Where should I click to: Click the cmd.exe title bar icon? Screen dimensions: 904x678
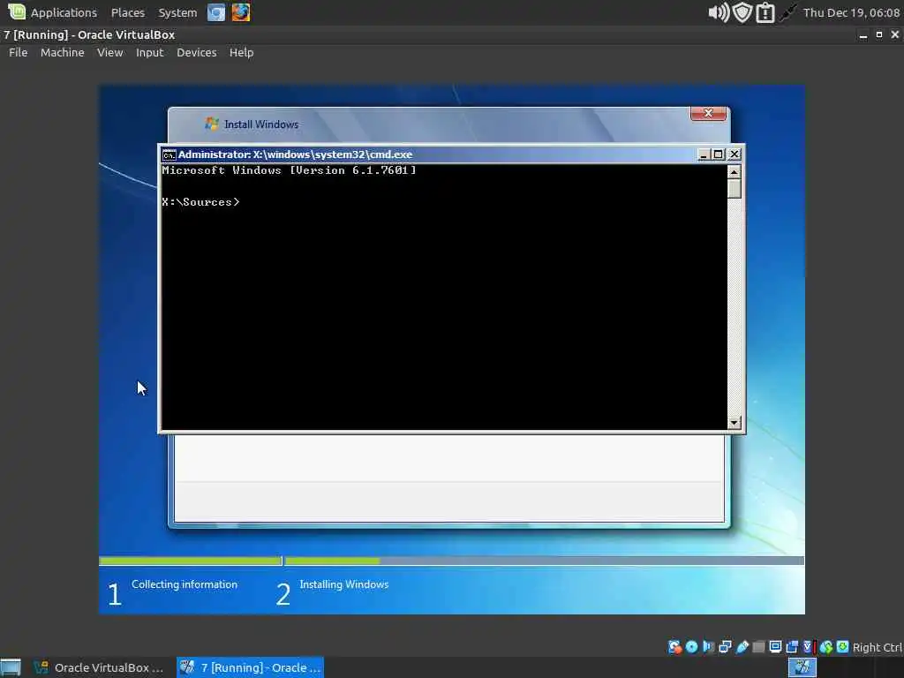(169, 154)
